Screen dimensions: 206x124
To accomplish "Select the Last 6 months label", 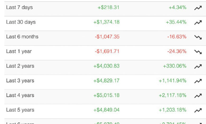I will 22,37.
